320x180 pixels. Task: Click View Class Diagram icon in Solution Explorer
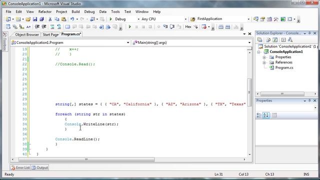pyautogui.click(x=290, y=40)
